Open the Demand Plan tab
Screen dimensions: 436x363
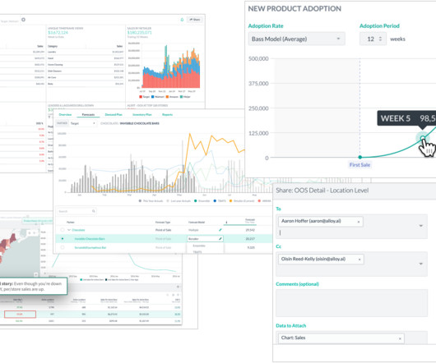coord(114,115)
